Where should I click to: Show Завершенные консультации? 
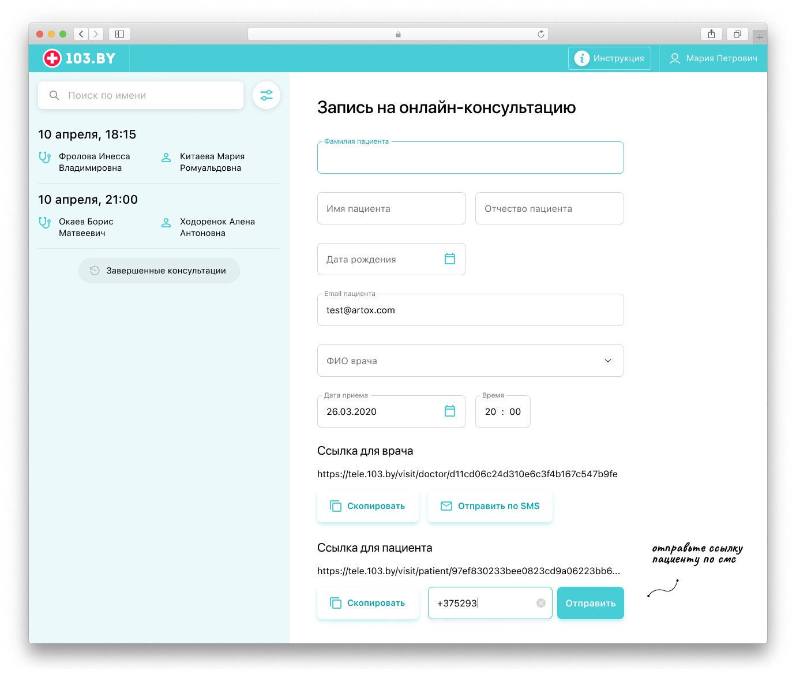coord(159,271)
